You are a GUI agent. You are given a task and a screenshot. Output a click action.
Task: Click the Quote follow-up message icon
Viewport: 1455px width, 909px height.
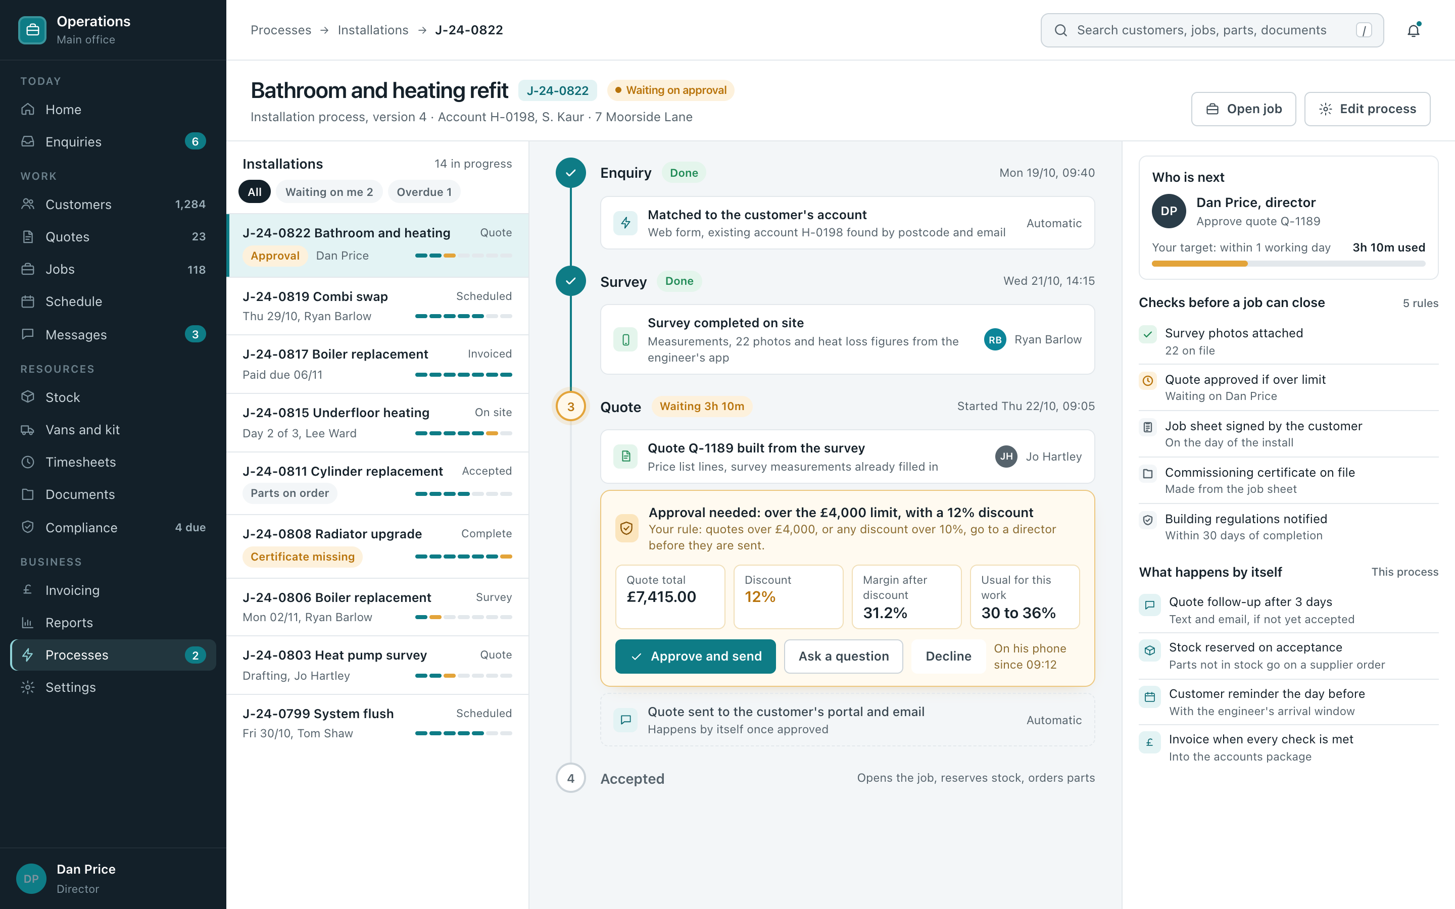(1149, 605)
